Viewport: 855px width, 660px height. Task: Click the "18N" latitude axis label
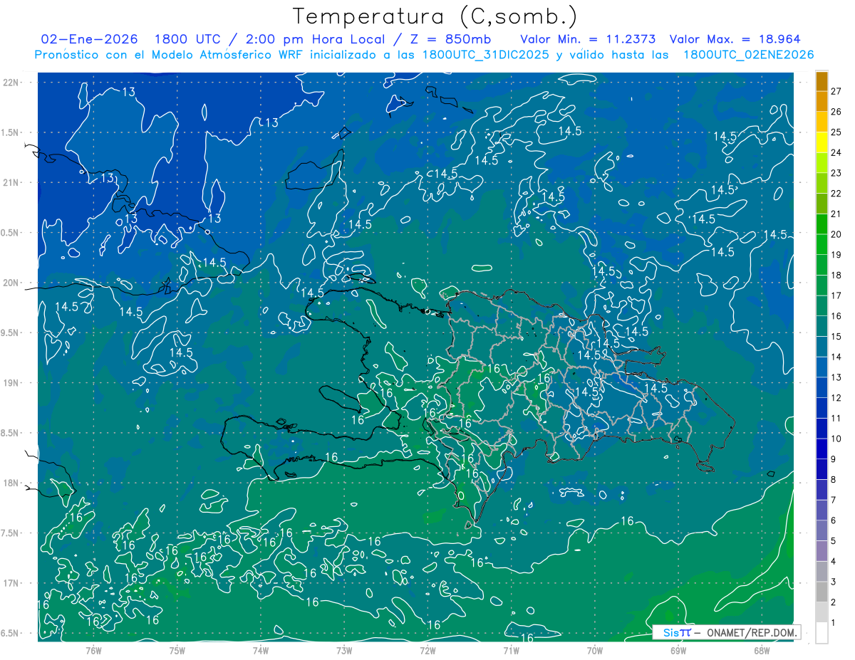coord(12,483)
